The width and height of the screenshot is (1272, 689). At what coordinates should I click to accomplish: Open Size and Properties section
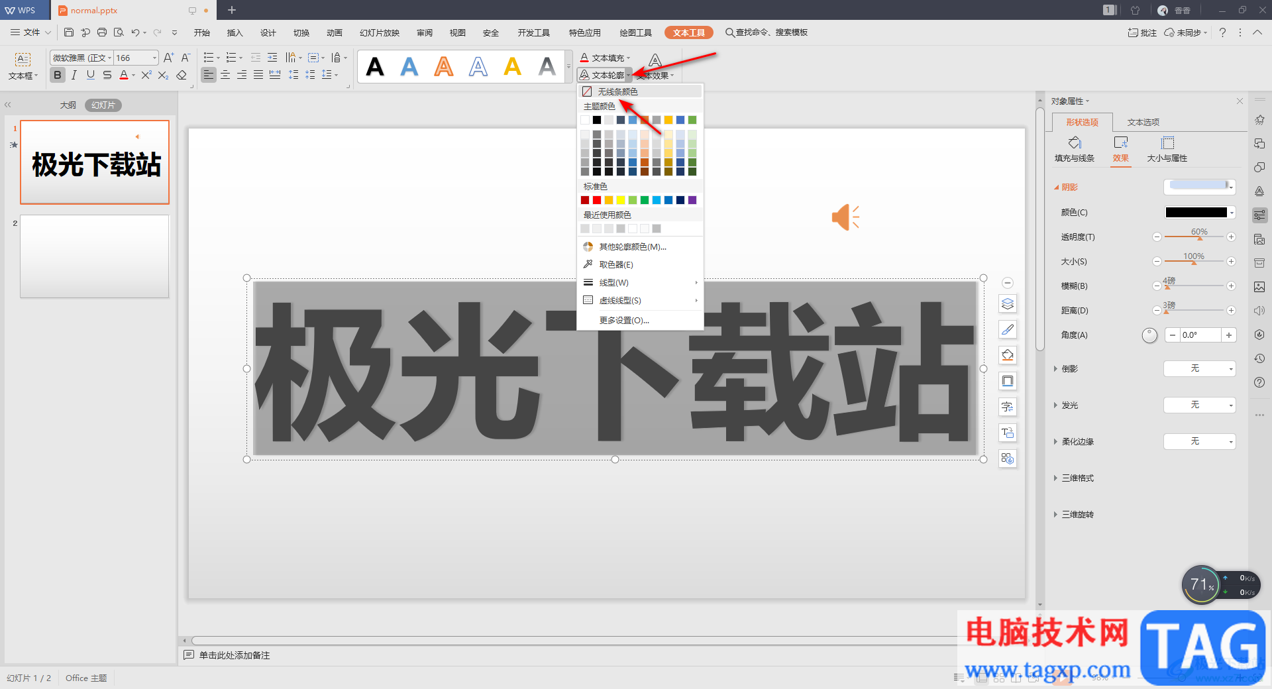[1167, 149]
